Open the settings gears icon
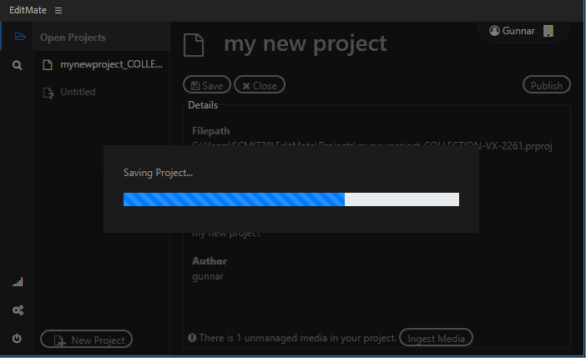Screen dimensions: 586x358 point(18,310)
